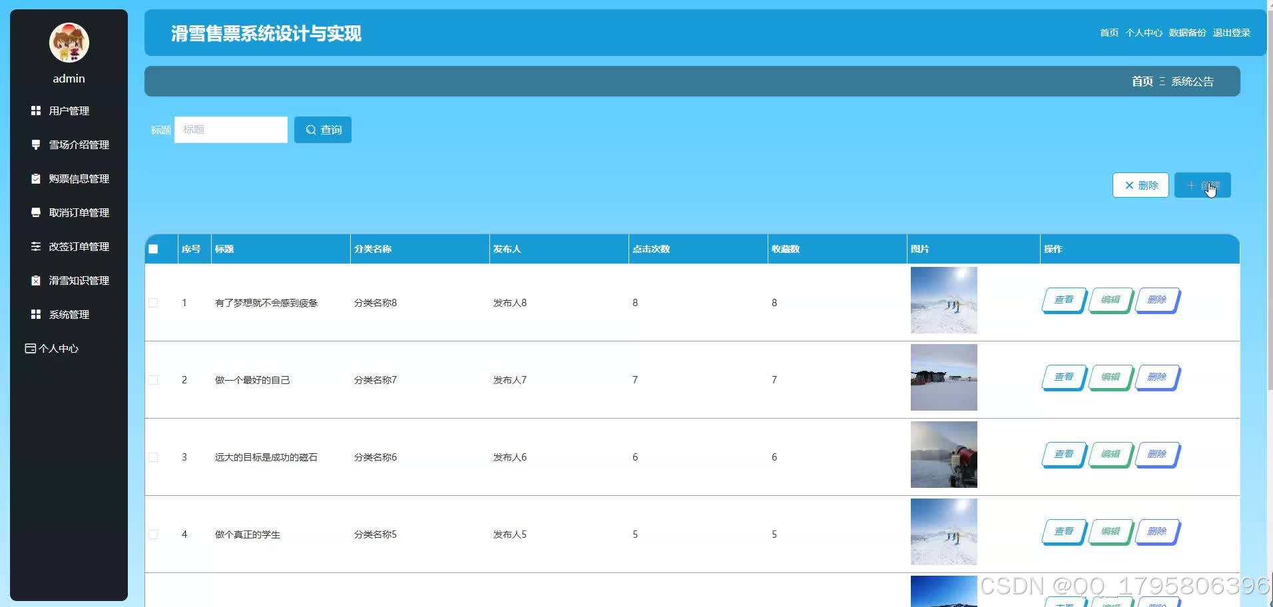Click the 改签订单管理 sliders icon
Viewport: 1273px width, 607px height.
[x=36, y=246]
